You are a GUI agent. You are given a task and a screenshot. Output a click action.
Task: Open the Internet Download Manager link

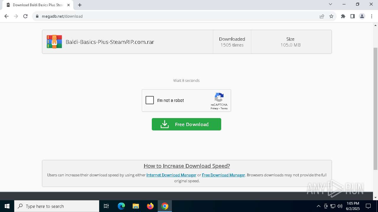click(171, 175)
